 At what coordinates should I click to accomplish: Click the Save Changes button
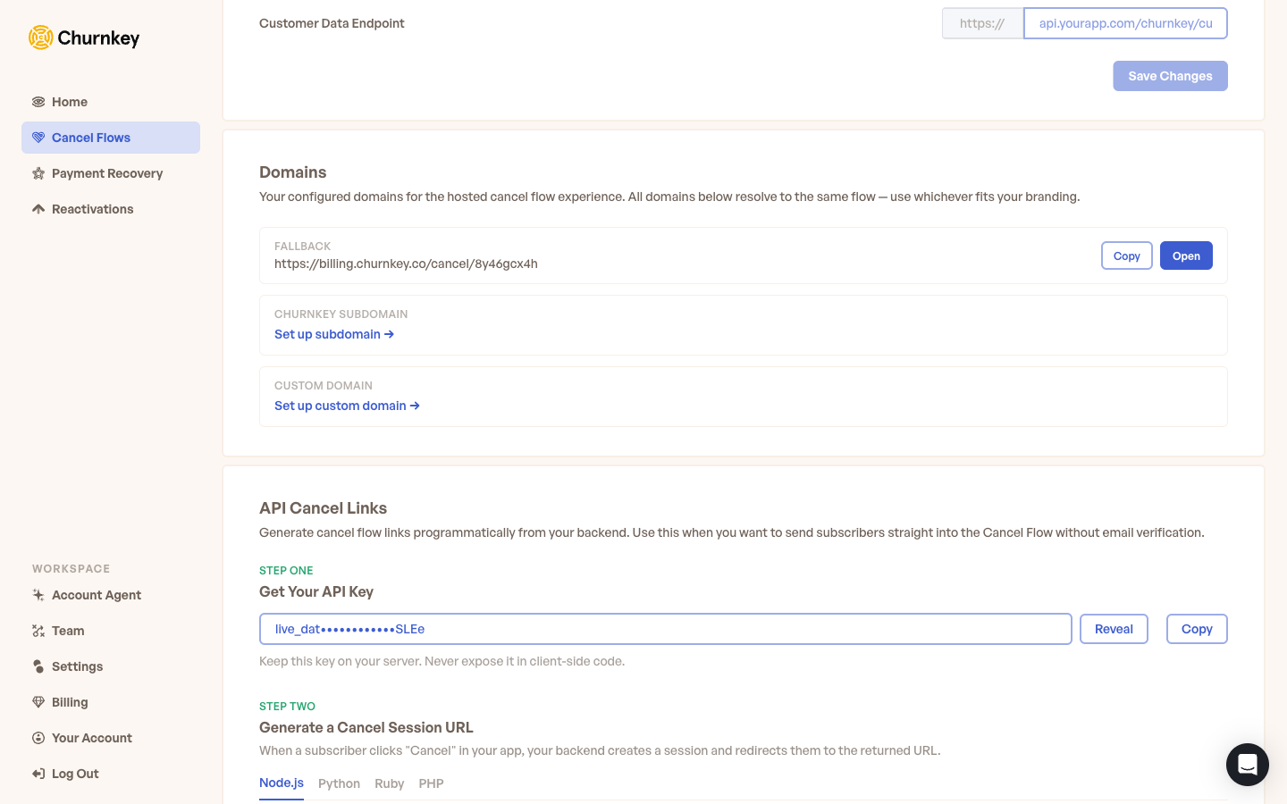(1170, 76)
